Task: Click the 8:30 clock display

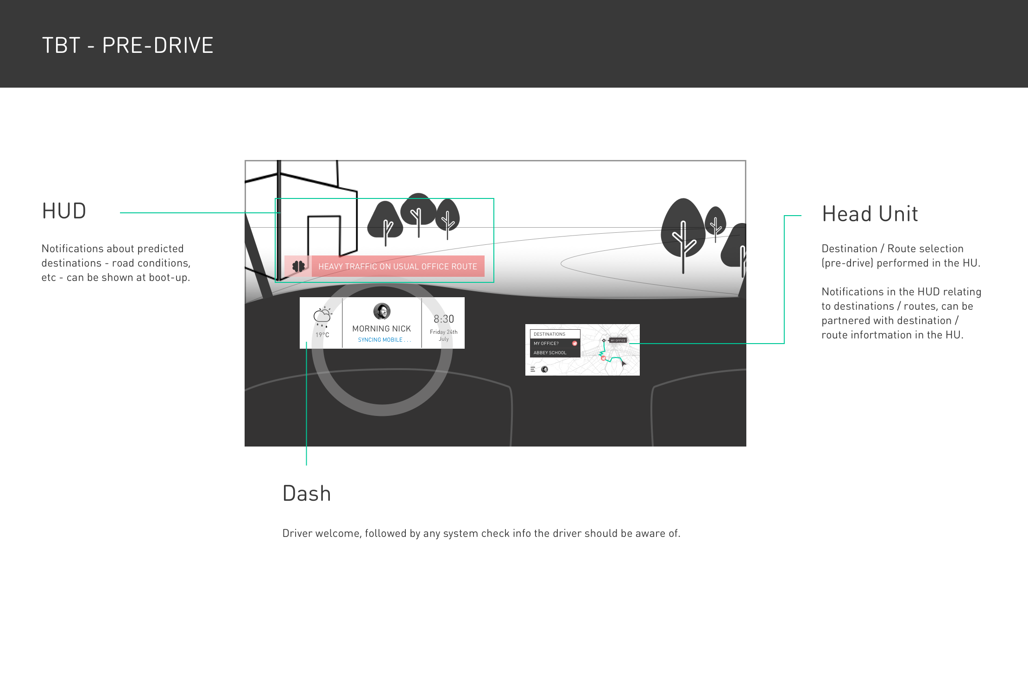Action: [443, 319]
